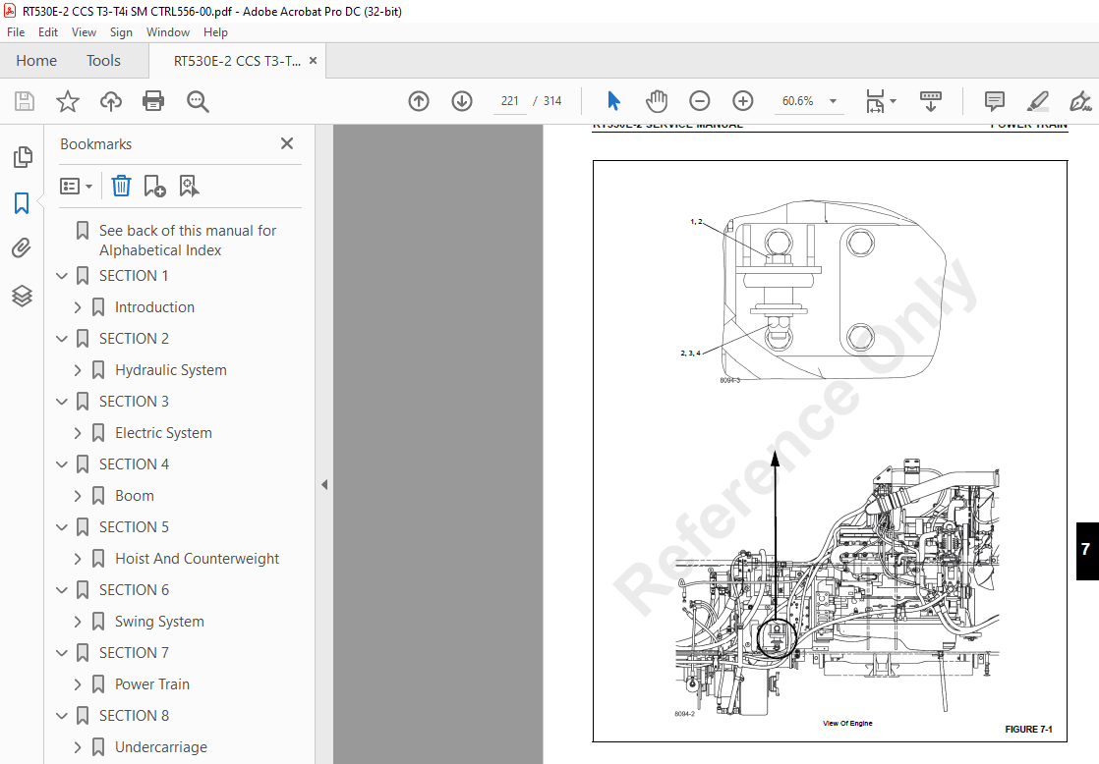Collapse the SECTION 2 bookmark
This screenshot has height=764, width=1099.
point(62,339)
